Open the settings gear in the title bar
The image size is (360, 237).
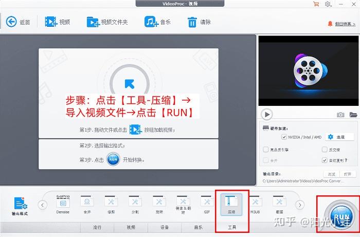coord(328,4)
